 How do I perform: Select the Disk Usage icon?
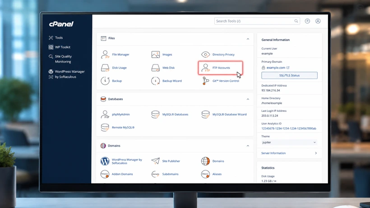[x=105, y=68]
